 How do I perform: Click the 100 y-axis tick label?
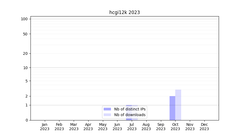pos(24,19)
